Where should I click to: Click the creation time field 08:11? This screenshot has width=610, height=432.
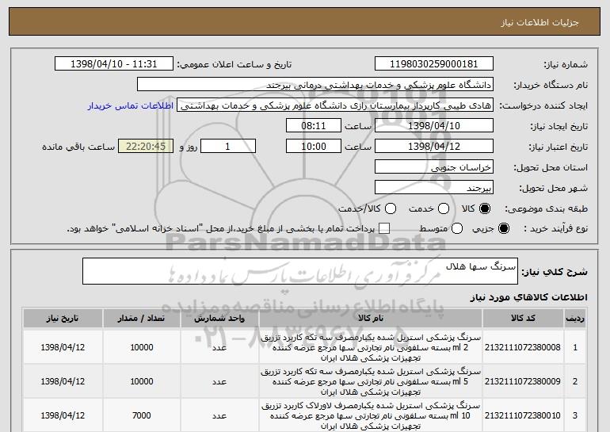(x=314, y=126)
